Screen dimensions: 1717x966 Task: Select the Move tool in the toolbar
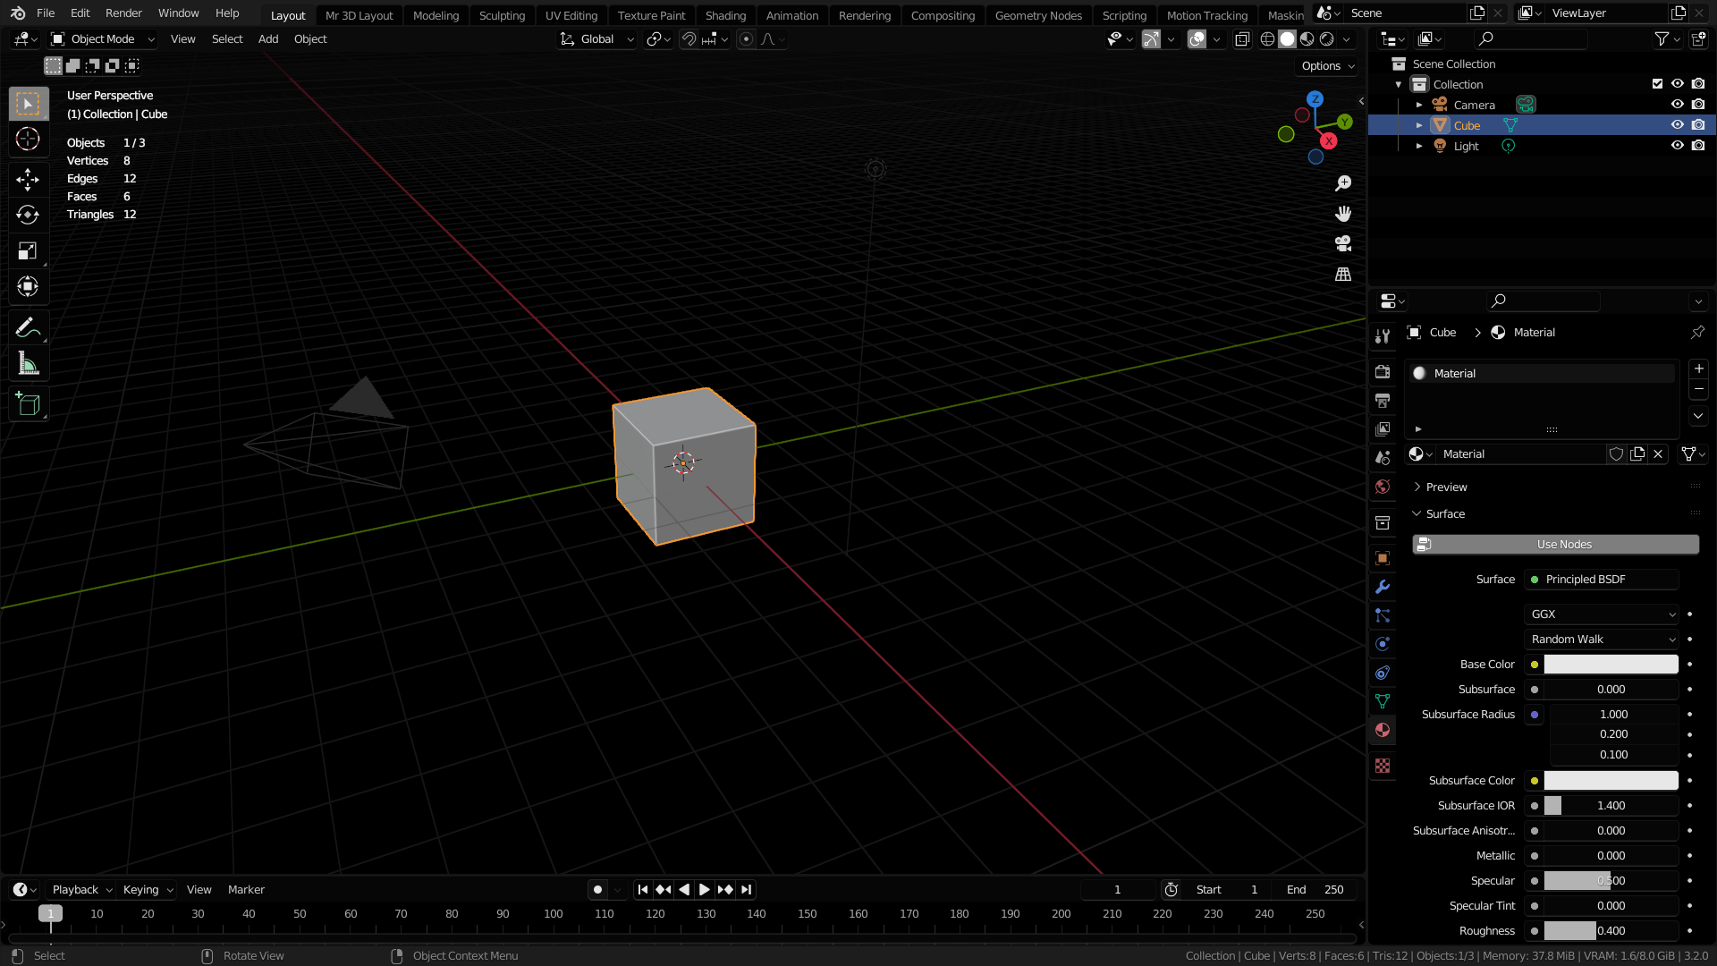click(x=28, y=179)
